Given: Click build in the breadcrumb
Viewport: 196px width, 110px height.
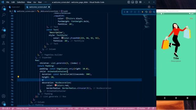Looking at the screenshot, I should pos(65,11).
